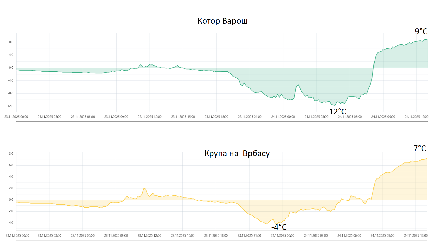Click the horizontal range bar under Котор Варош chart
Viewport: 436px width, 251px height.
(222, 121)
